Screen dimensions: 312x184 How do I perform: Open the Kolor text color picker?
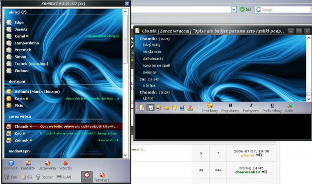[289, 108]
